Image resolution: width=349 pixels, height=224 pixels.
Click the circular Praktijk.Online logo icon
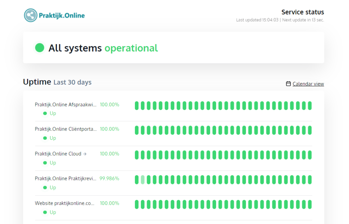31,15
